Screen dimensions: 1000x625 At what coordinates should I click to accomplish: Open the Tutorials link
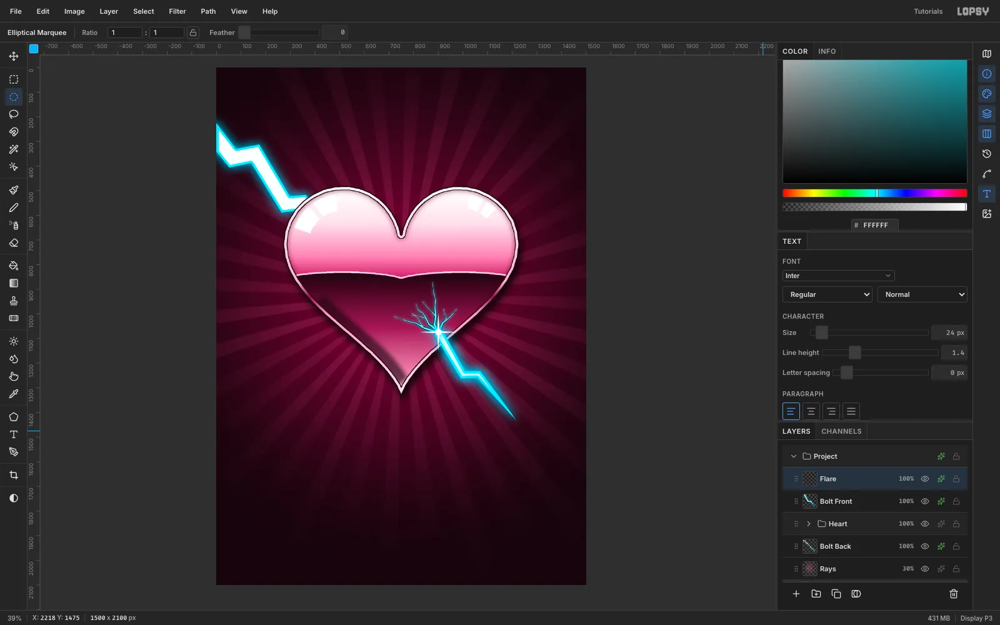point(928,11)
